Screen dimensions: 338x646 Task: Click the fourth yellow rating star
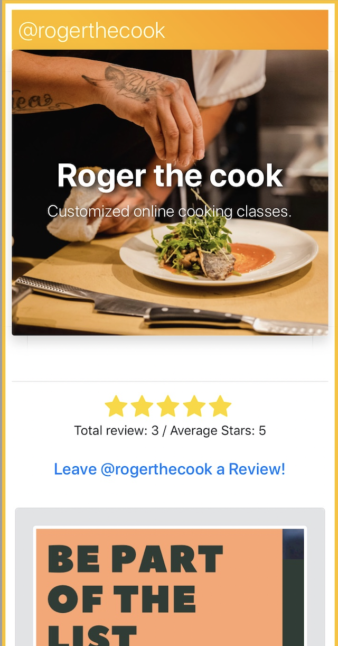[x=194, y=406]
